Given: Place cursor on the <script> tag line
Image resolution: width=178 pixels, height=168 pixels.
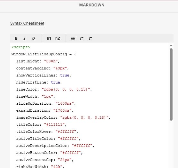Looking at the screenshot, I should pyautogui.click(x=21, y=47).
